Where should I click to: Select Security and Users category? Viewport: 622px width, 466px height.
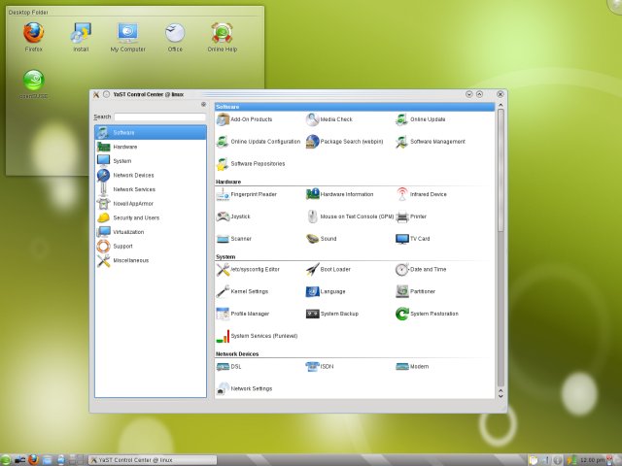[x=135, y=217]
